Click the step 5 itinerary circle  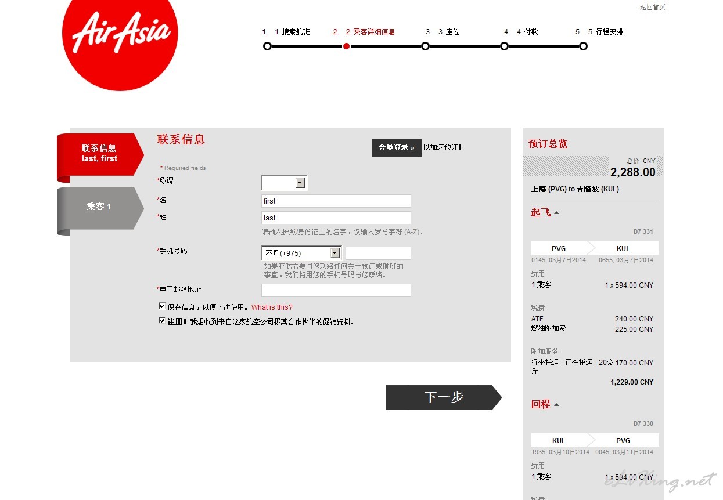(583, 46)
